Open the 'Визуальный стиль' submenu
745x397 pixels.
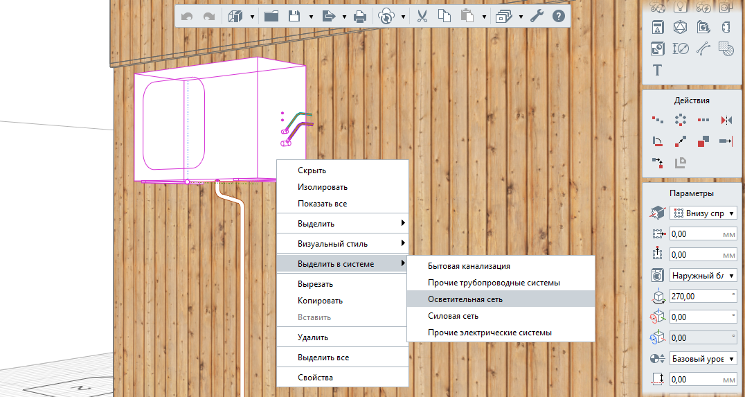(x=343, y=243)
